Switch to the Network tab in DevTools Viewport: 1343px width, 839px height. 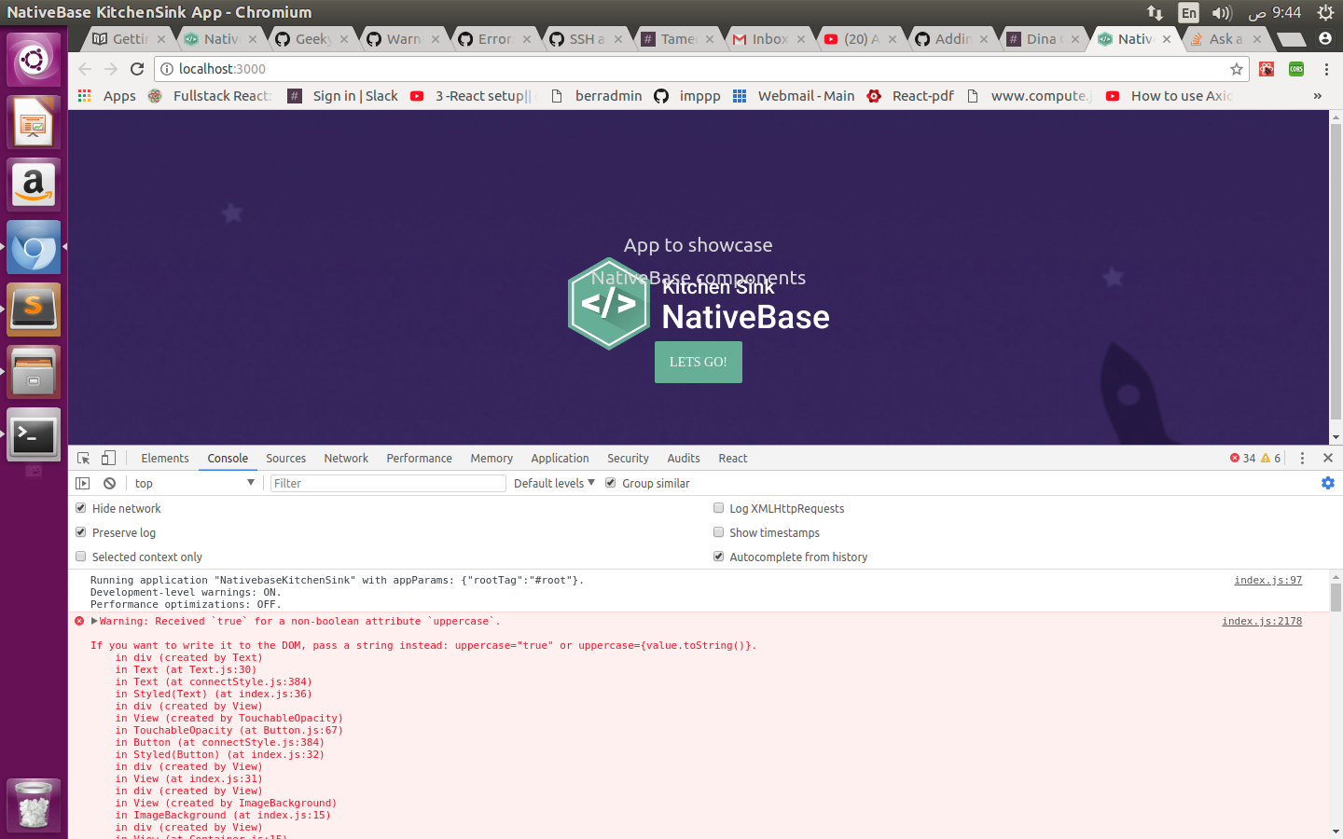(346, 458)
